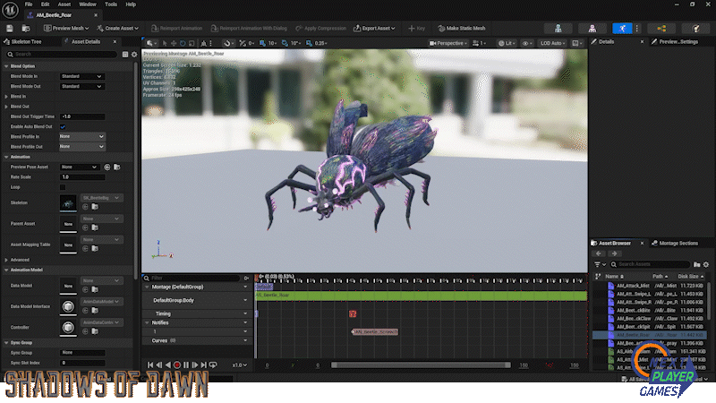Collapse the Sync Group section
This screenshot has width=716, height=403.
coord(6,343)
